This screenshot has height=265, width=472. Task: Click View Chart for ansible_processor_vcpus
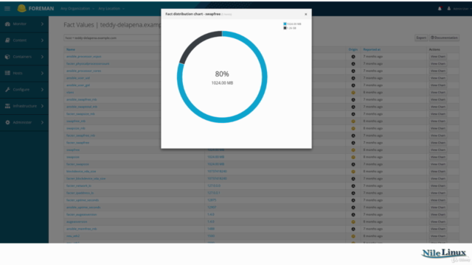click(437, 57)
